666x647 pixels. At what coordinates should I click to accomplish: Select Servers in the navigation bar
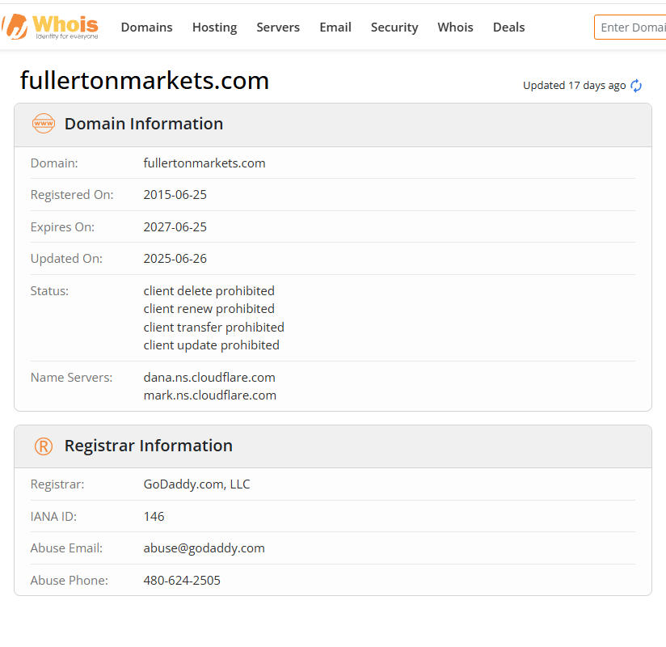[x=278, y=27]
